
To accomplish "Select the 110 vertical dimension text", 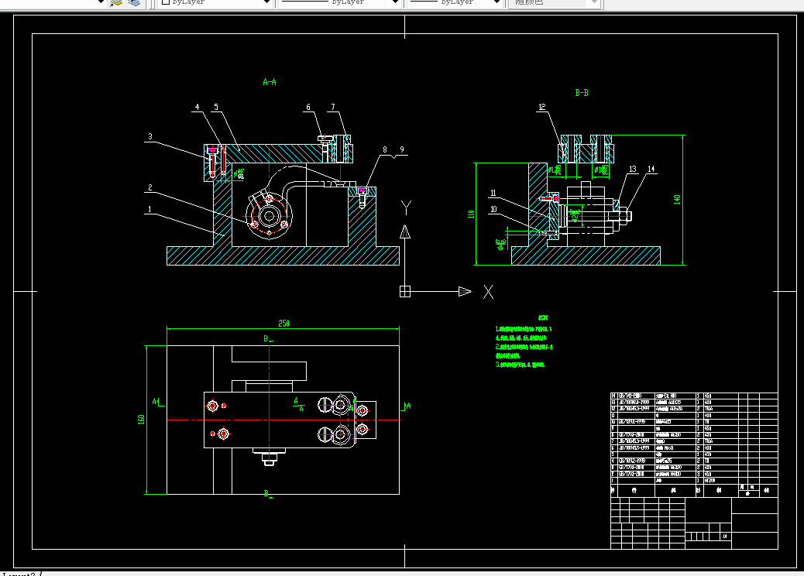I will pyautogui.click(x=471, y=214).
